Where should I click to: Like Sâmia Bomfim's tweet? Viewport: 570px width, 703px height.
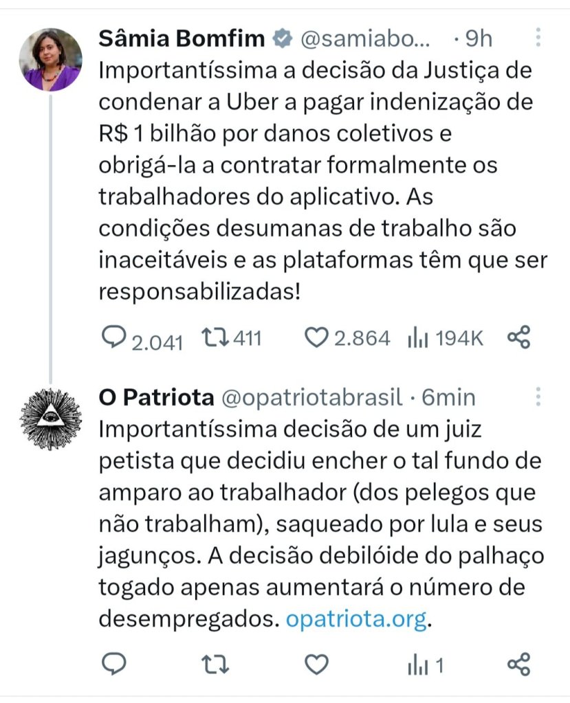pyautogui.click(x=316, y=337)
